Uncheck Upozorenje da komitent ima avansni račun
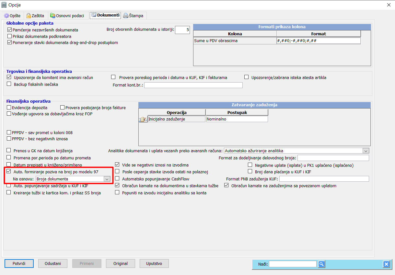Screen dimensions: 395x275 9,77
